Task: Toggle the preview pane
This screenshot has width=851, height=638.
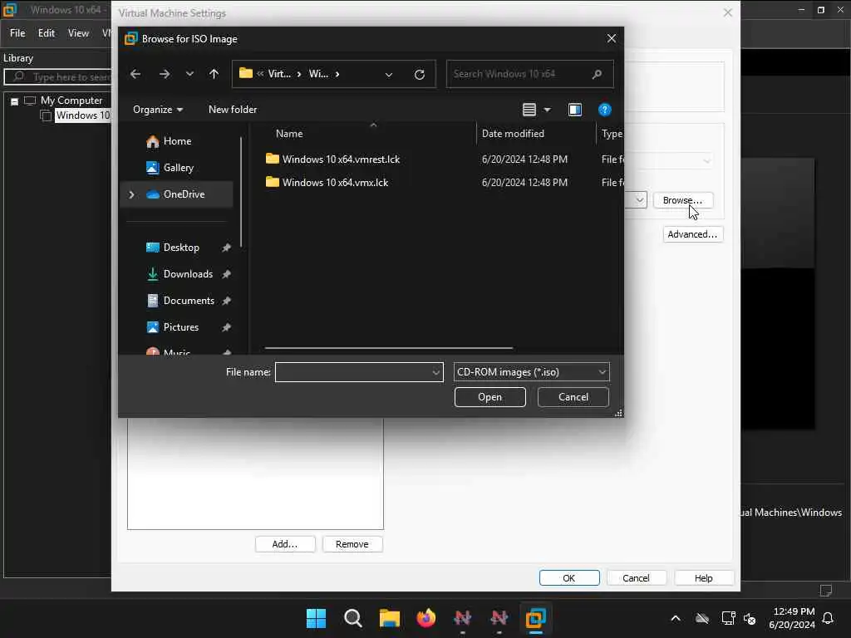Action: coord(575,110)
